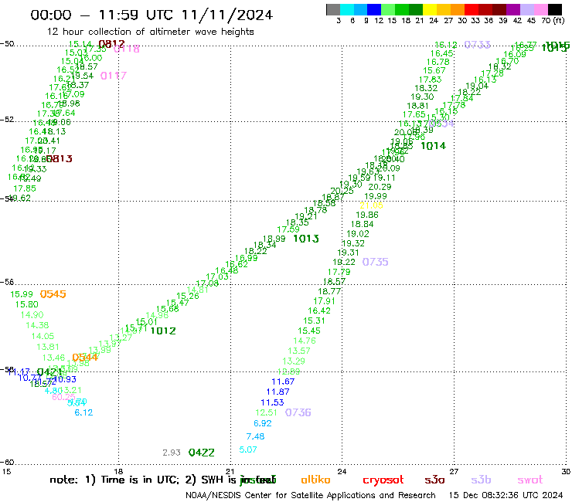Click the yellow 21.05 wave height value

tap(371, 205)
